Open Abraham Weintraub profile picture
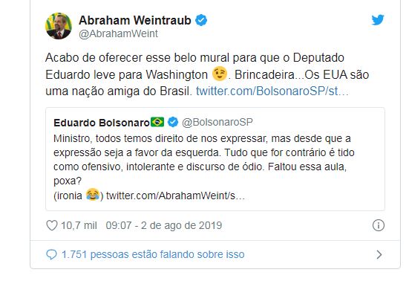This screenshot has width=409, height=281. click(59, 26)
